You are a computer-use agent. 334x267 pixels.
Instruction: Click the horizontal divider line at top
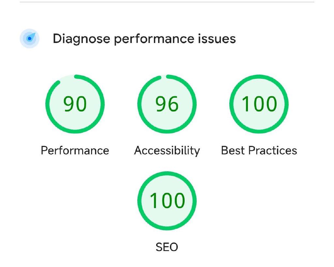click(167, 2)
